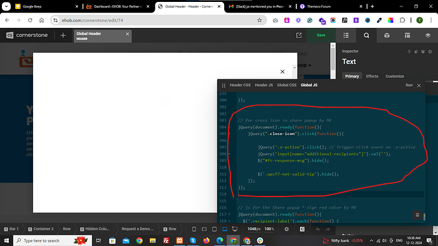Select Container 2 breadcrumb

[x=41, y=229]
